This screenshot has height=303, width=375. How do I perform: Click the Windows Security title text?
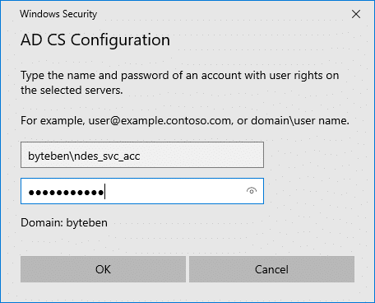click(58, 14)
